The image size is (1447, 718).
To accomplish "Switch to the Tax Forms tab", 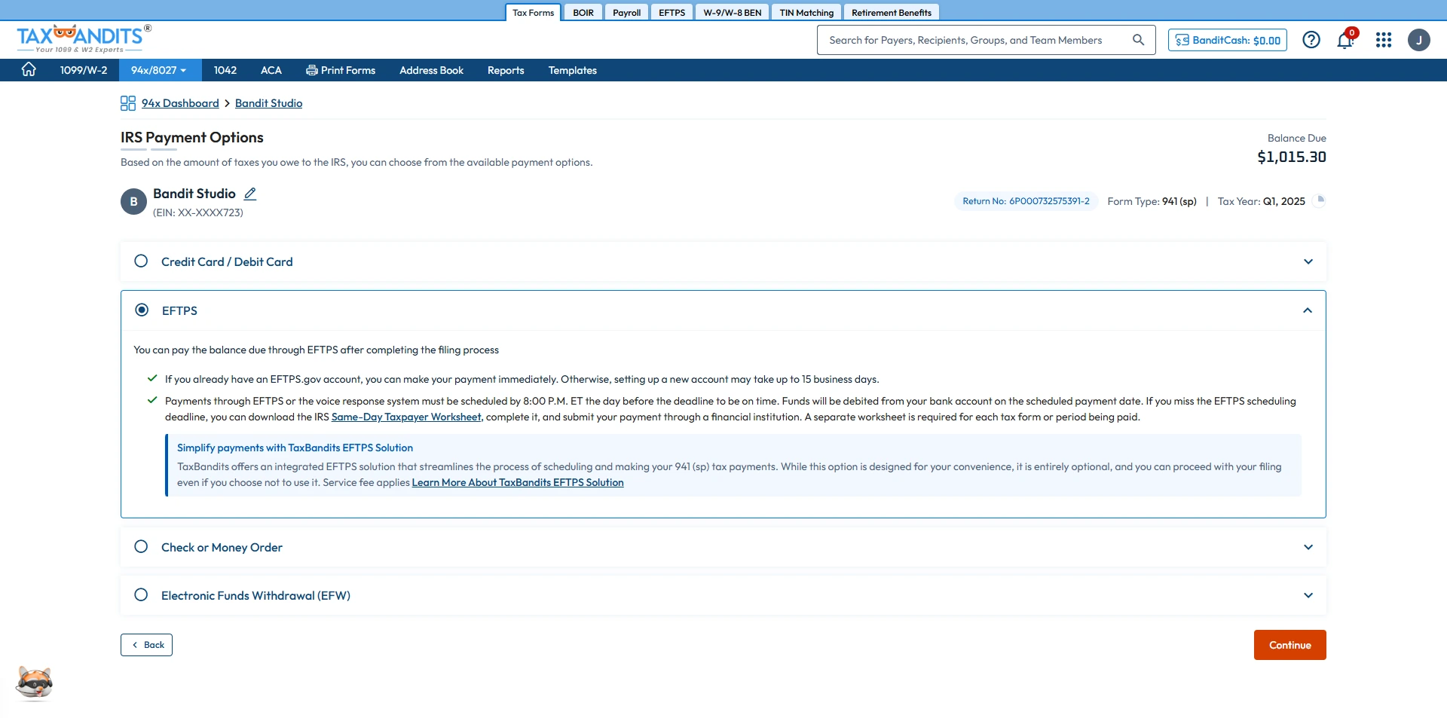I will pyautogui.click(x=533, y=13).
